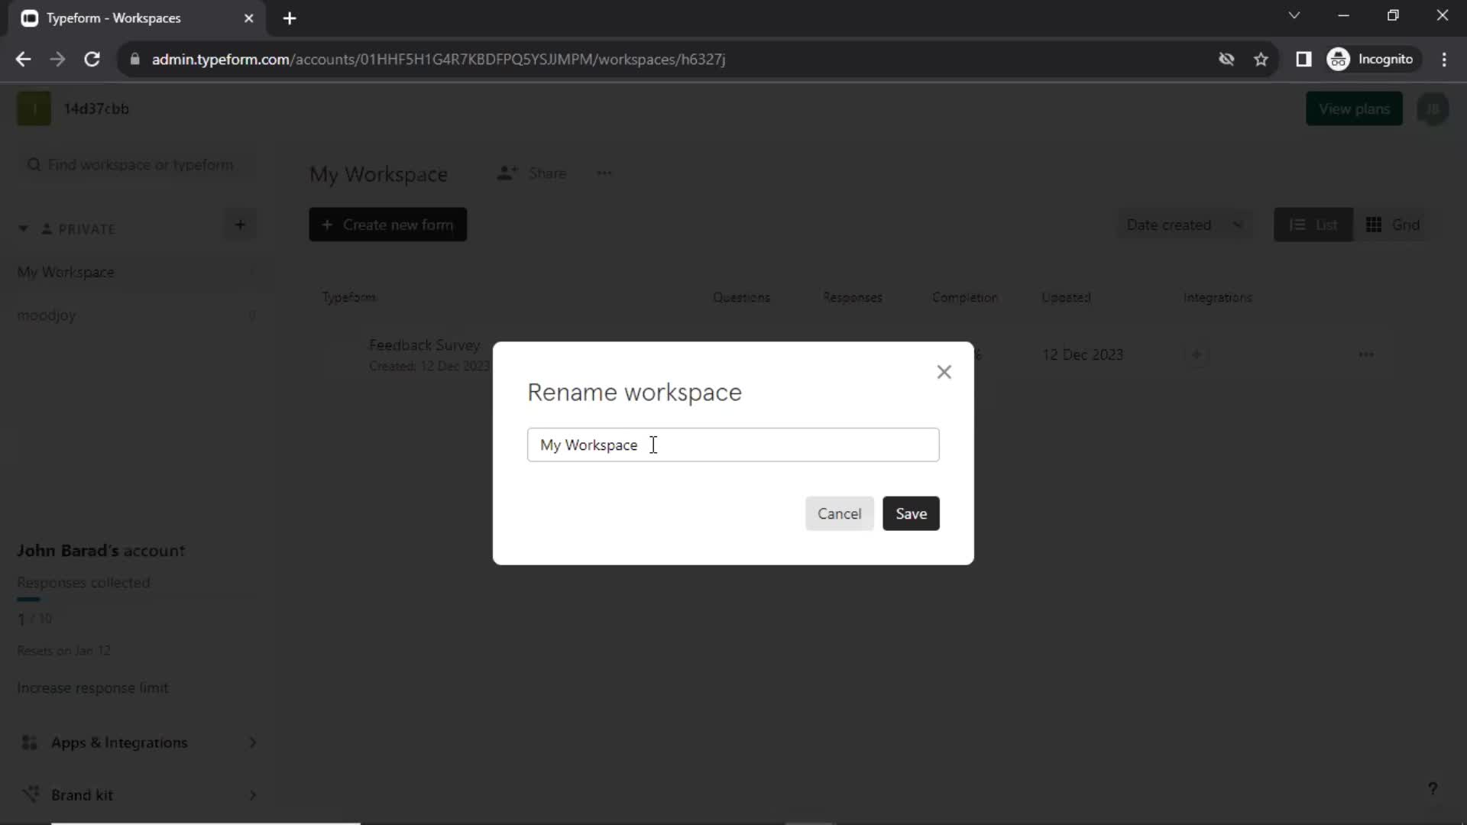Click View plans button
This screenshot has width=1467, height=825.
[x=1354, y=108]
